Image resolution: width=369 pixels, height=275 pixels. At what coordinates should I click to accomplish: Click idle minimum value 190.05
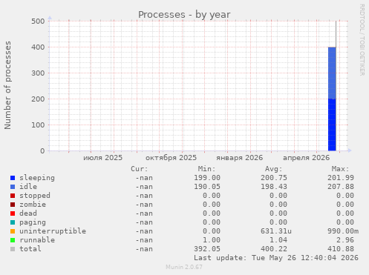[207, 187]
